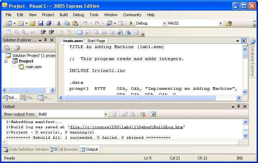Switch to the Start Page tab
258x163 pixels.
pos(96,41)
